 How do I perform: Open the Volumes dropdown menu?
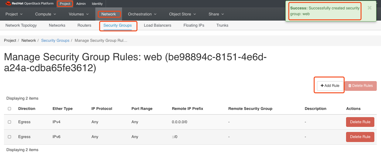[79, 14]
